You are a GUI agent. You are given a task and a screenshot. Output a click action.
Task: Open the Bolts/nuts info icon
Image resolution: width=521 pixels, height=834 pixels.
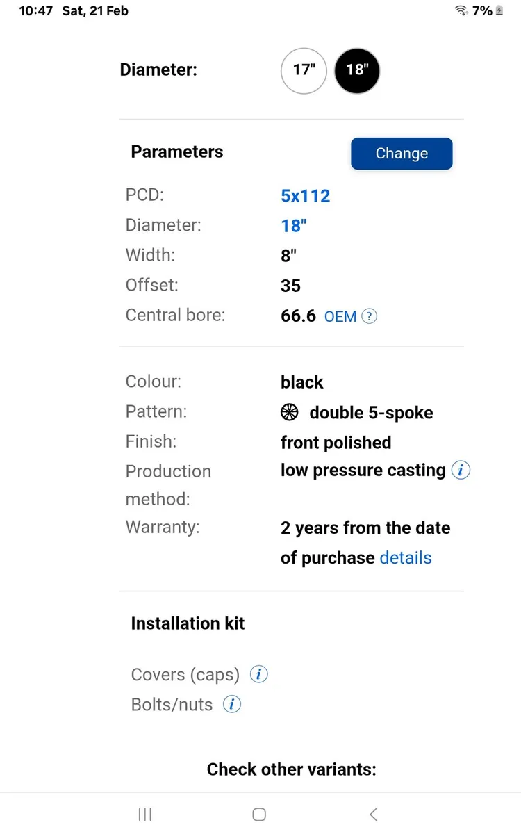tap(232, 704)
